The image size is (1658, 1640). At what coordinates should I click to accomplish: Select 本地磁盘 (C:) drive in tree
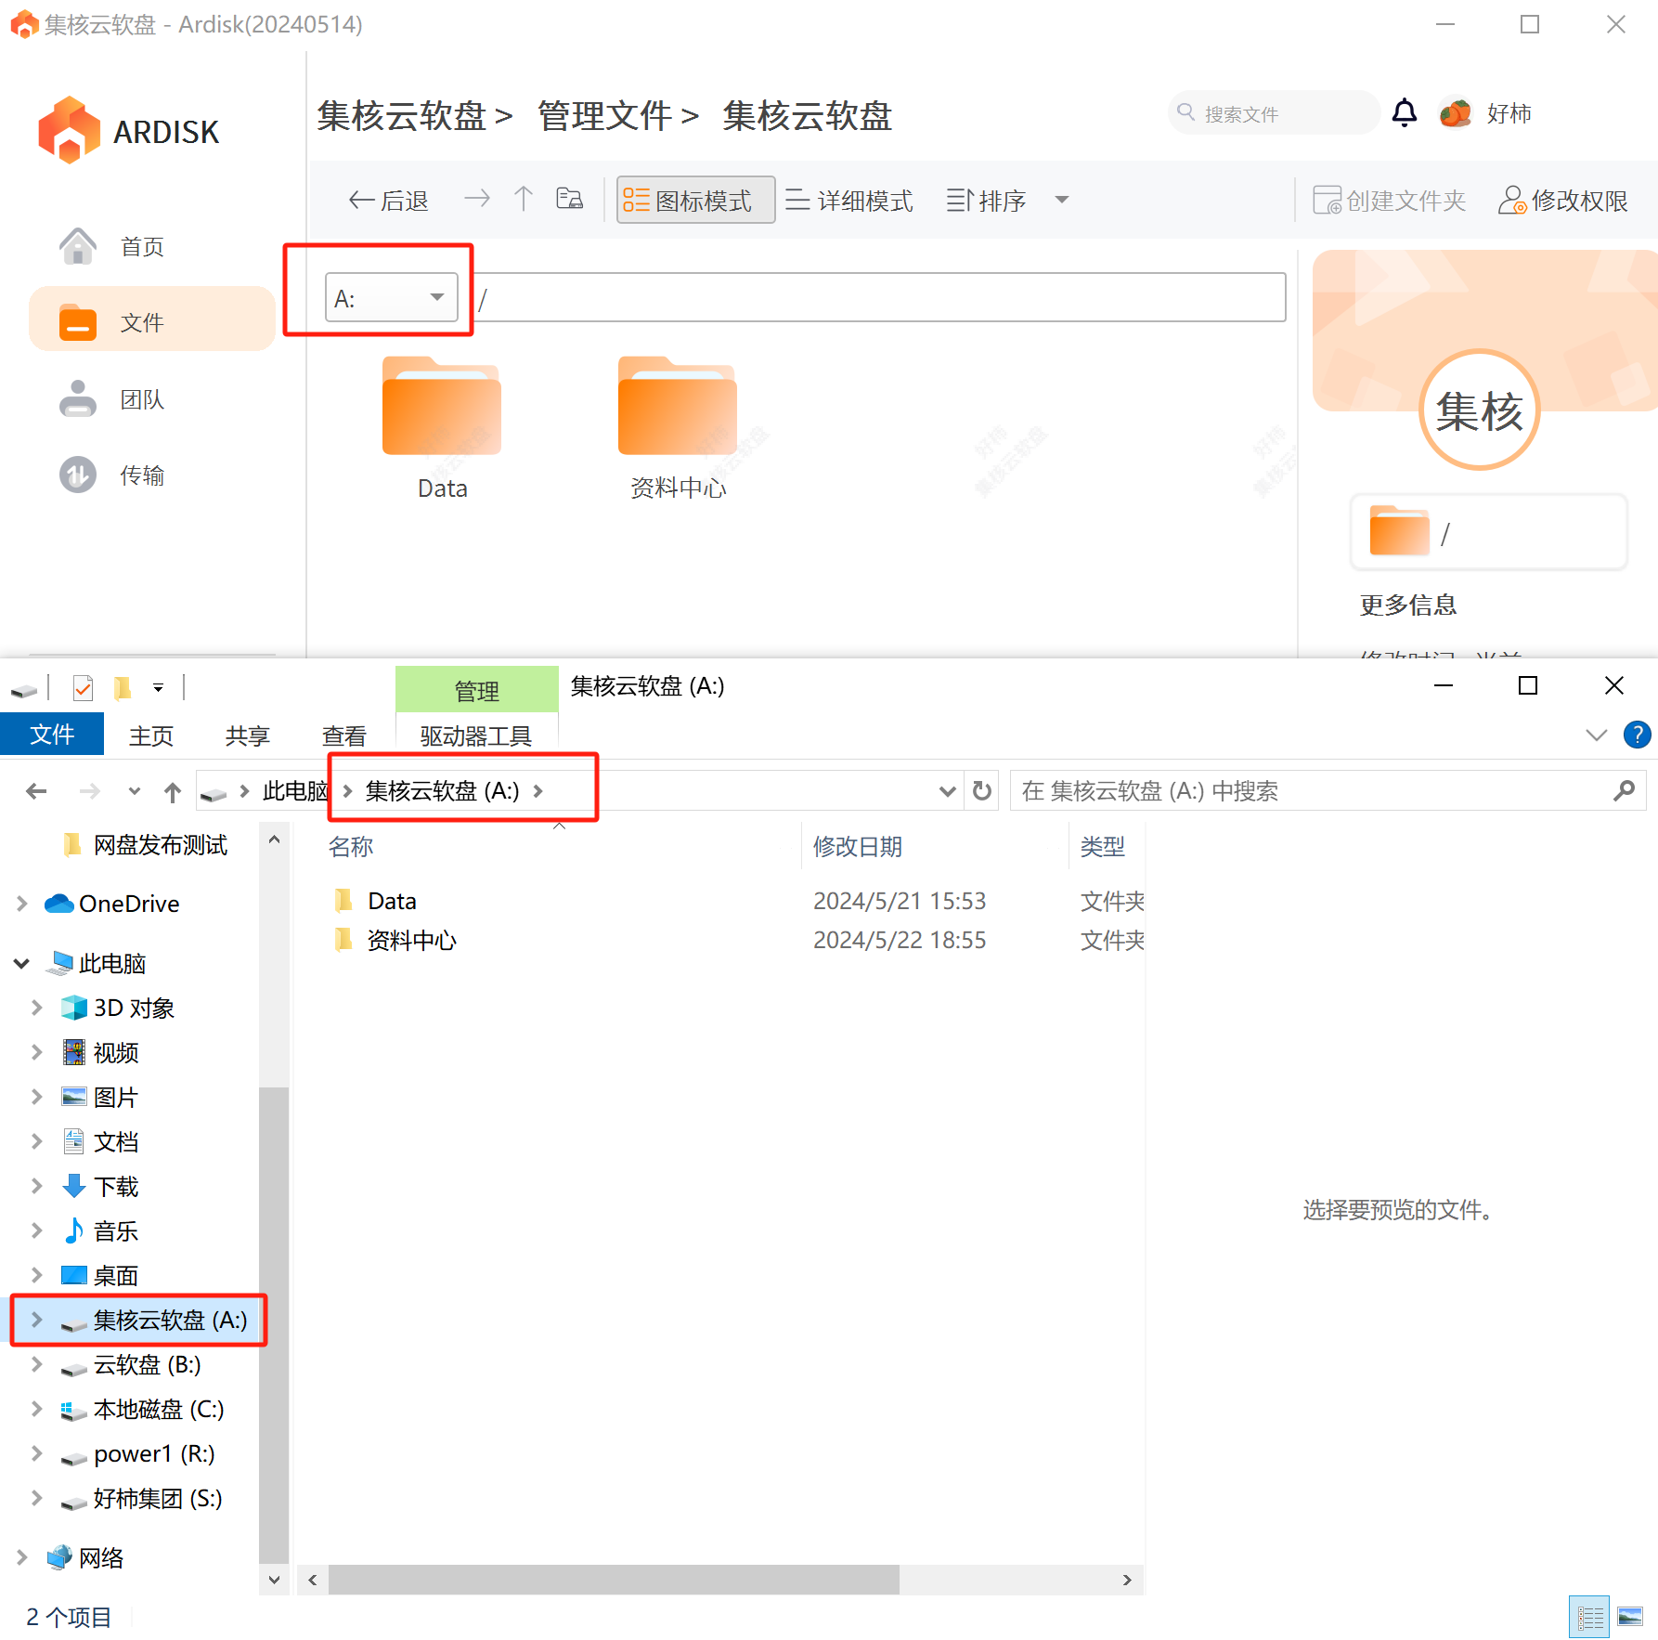pos(142,1409)
